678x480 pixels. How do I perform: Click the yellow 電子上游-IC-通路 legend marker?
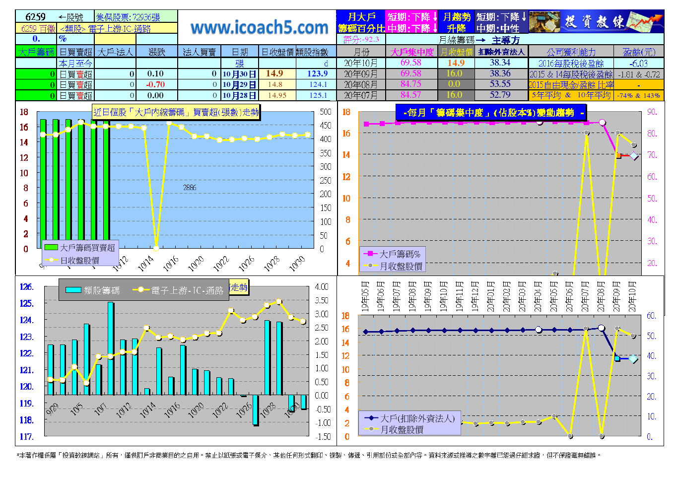[141, 290]
